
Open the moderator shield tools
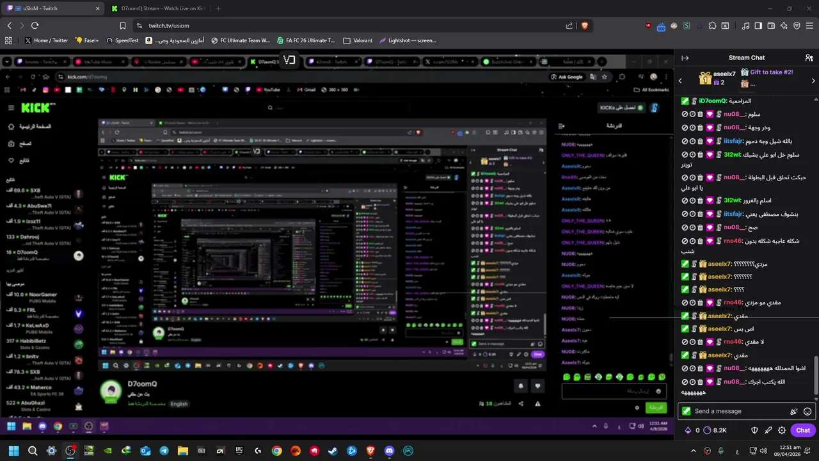[754, 430]
